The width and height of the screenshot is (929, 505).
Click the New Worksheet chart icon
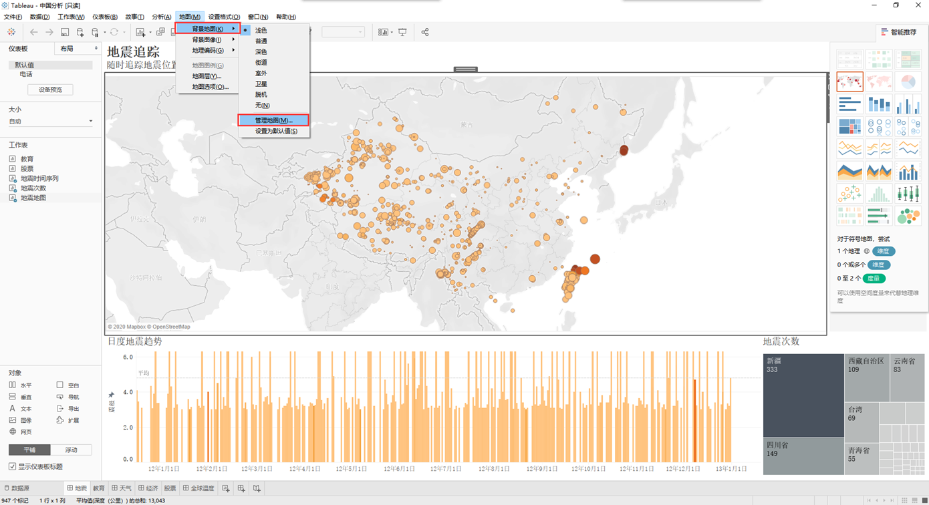[x=140, y=32]
